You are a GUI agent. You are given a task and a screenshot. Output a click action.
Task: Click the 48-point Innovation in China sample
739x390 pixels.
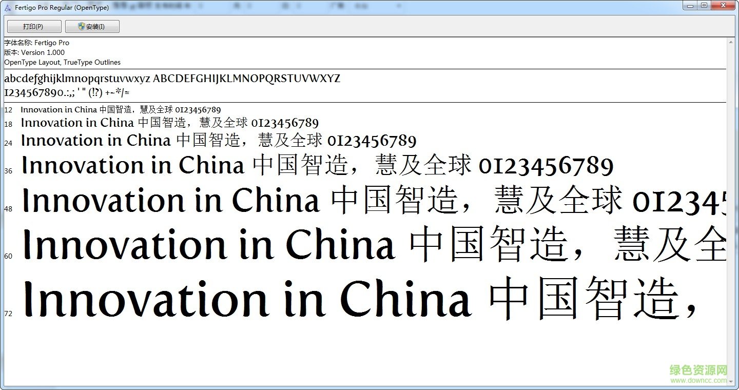[374, 200]
